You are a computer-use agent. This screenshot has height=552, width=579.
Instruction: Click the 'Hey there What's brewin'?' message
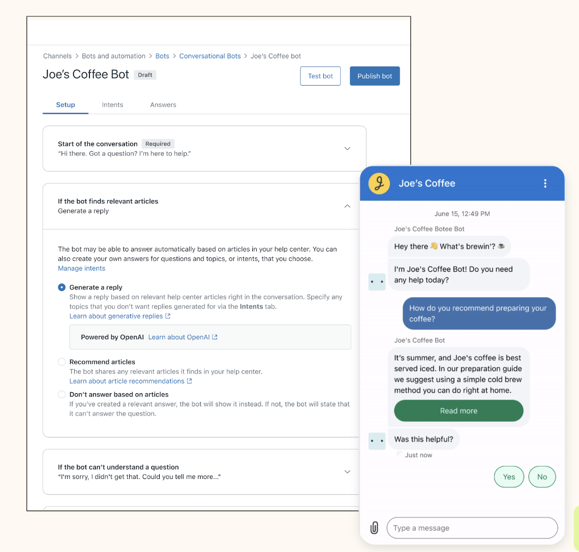(449, 247)
